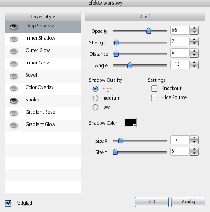Select the Bevel style entry
Screen dimensions: 210x212
point(43,76)
